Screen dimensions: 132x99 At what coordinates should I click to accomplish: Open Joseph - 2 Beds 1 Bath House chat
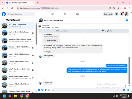[x=18, y=85]
